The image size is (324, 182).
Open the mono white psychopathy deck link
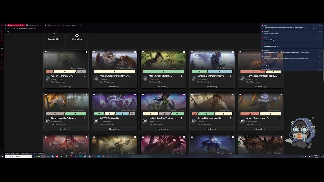pyautogui.click(x=115, y=76)
